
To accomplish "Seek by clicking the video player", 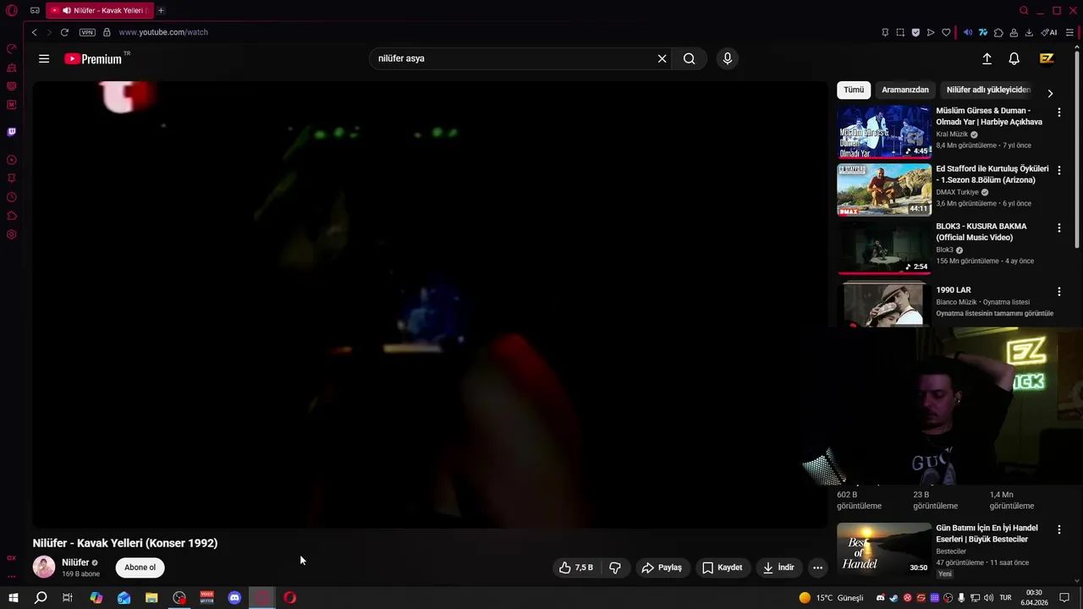I will 430,304.
